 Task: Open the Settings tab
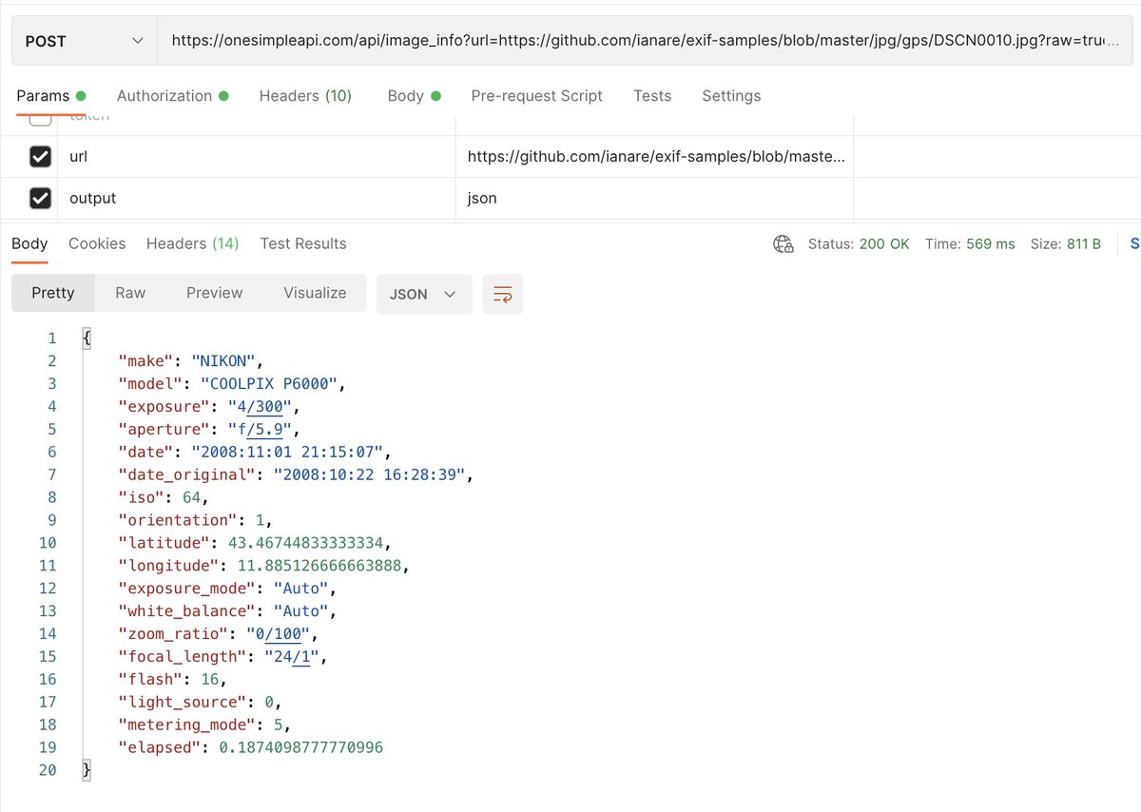pyautogui.click(x=731, y=96)
